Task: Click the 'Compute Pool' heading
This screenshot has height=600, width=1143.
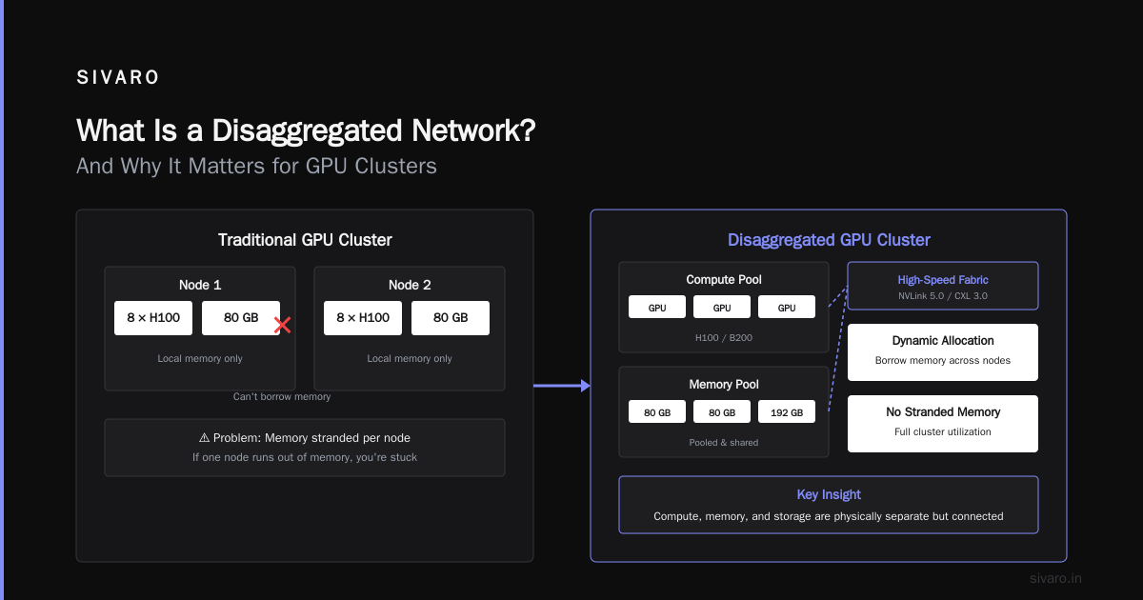Action: 724,280
